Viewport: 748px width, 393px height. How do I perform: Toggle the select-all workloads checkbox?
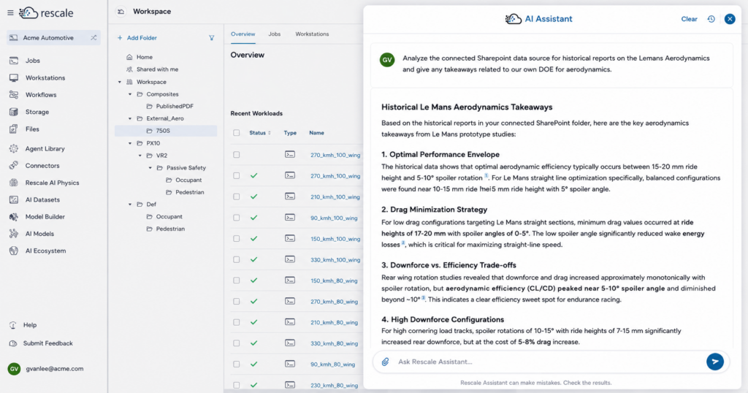237,133
